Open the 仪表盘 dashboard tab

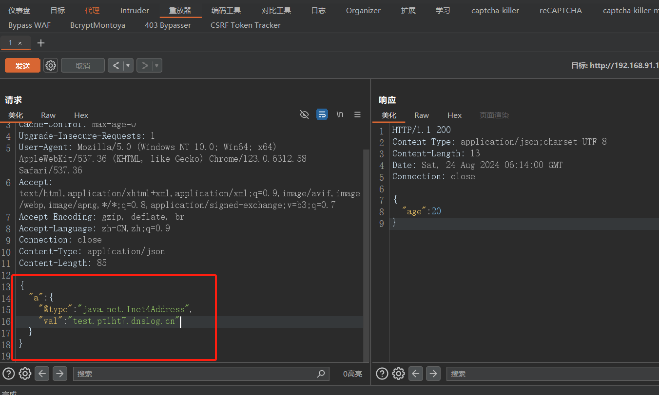[x=19, y=10]
